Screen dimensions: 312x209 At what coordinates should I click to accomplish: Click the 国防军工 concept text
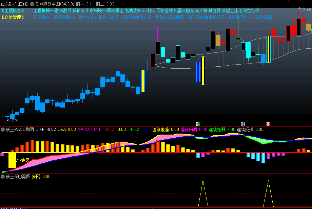point(115,11)
